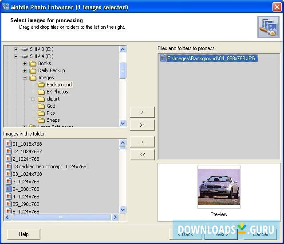Click the Daily Backup folder icon
Viewport: 284px width, 244px height.
click(33, 70)
